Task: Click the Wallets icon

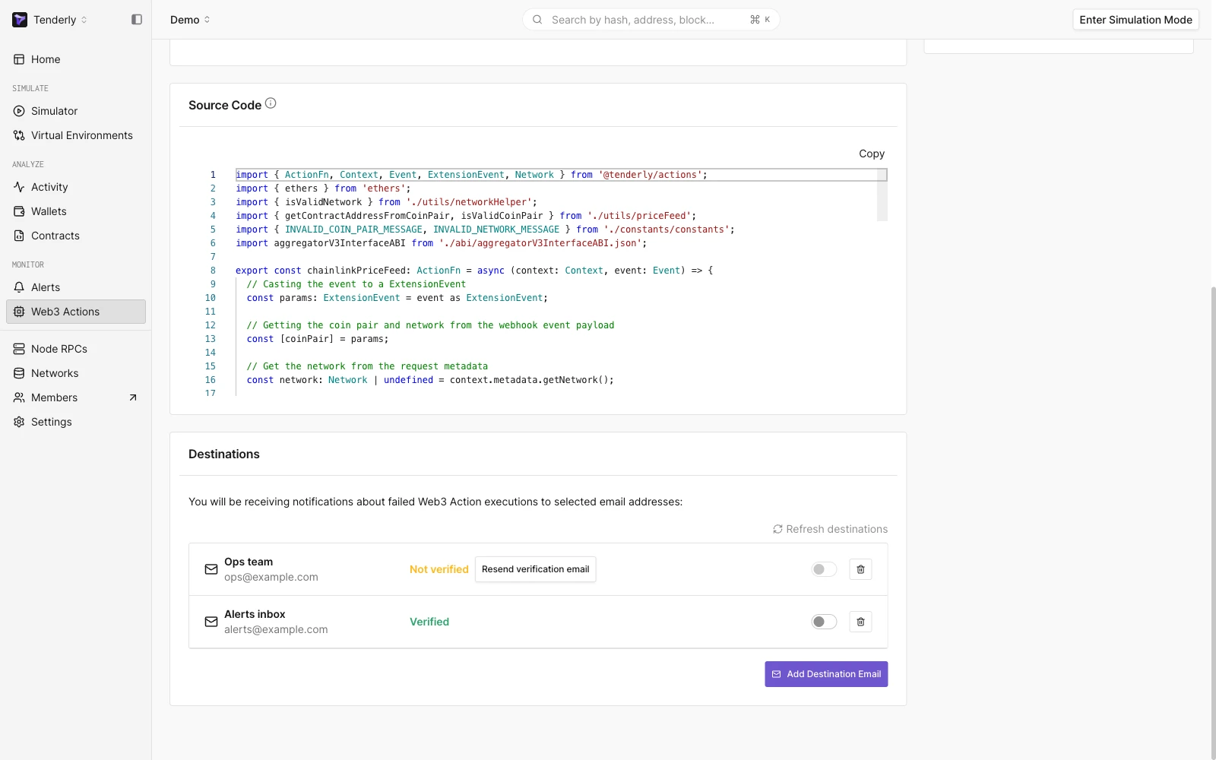Action: [19, 211]
